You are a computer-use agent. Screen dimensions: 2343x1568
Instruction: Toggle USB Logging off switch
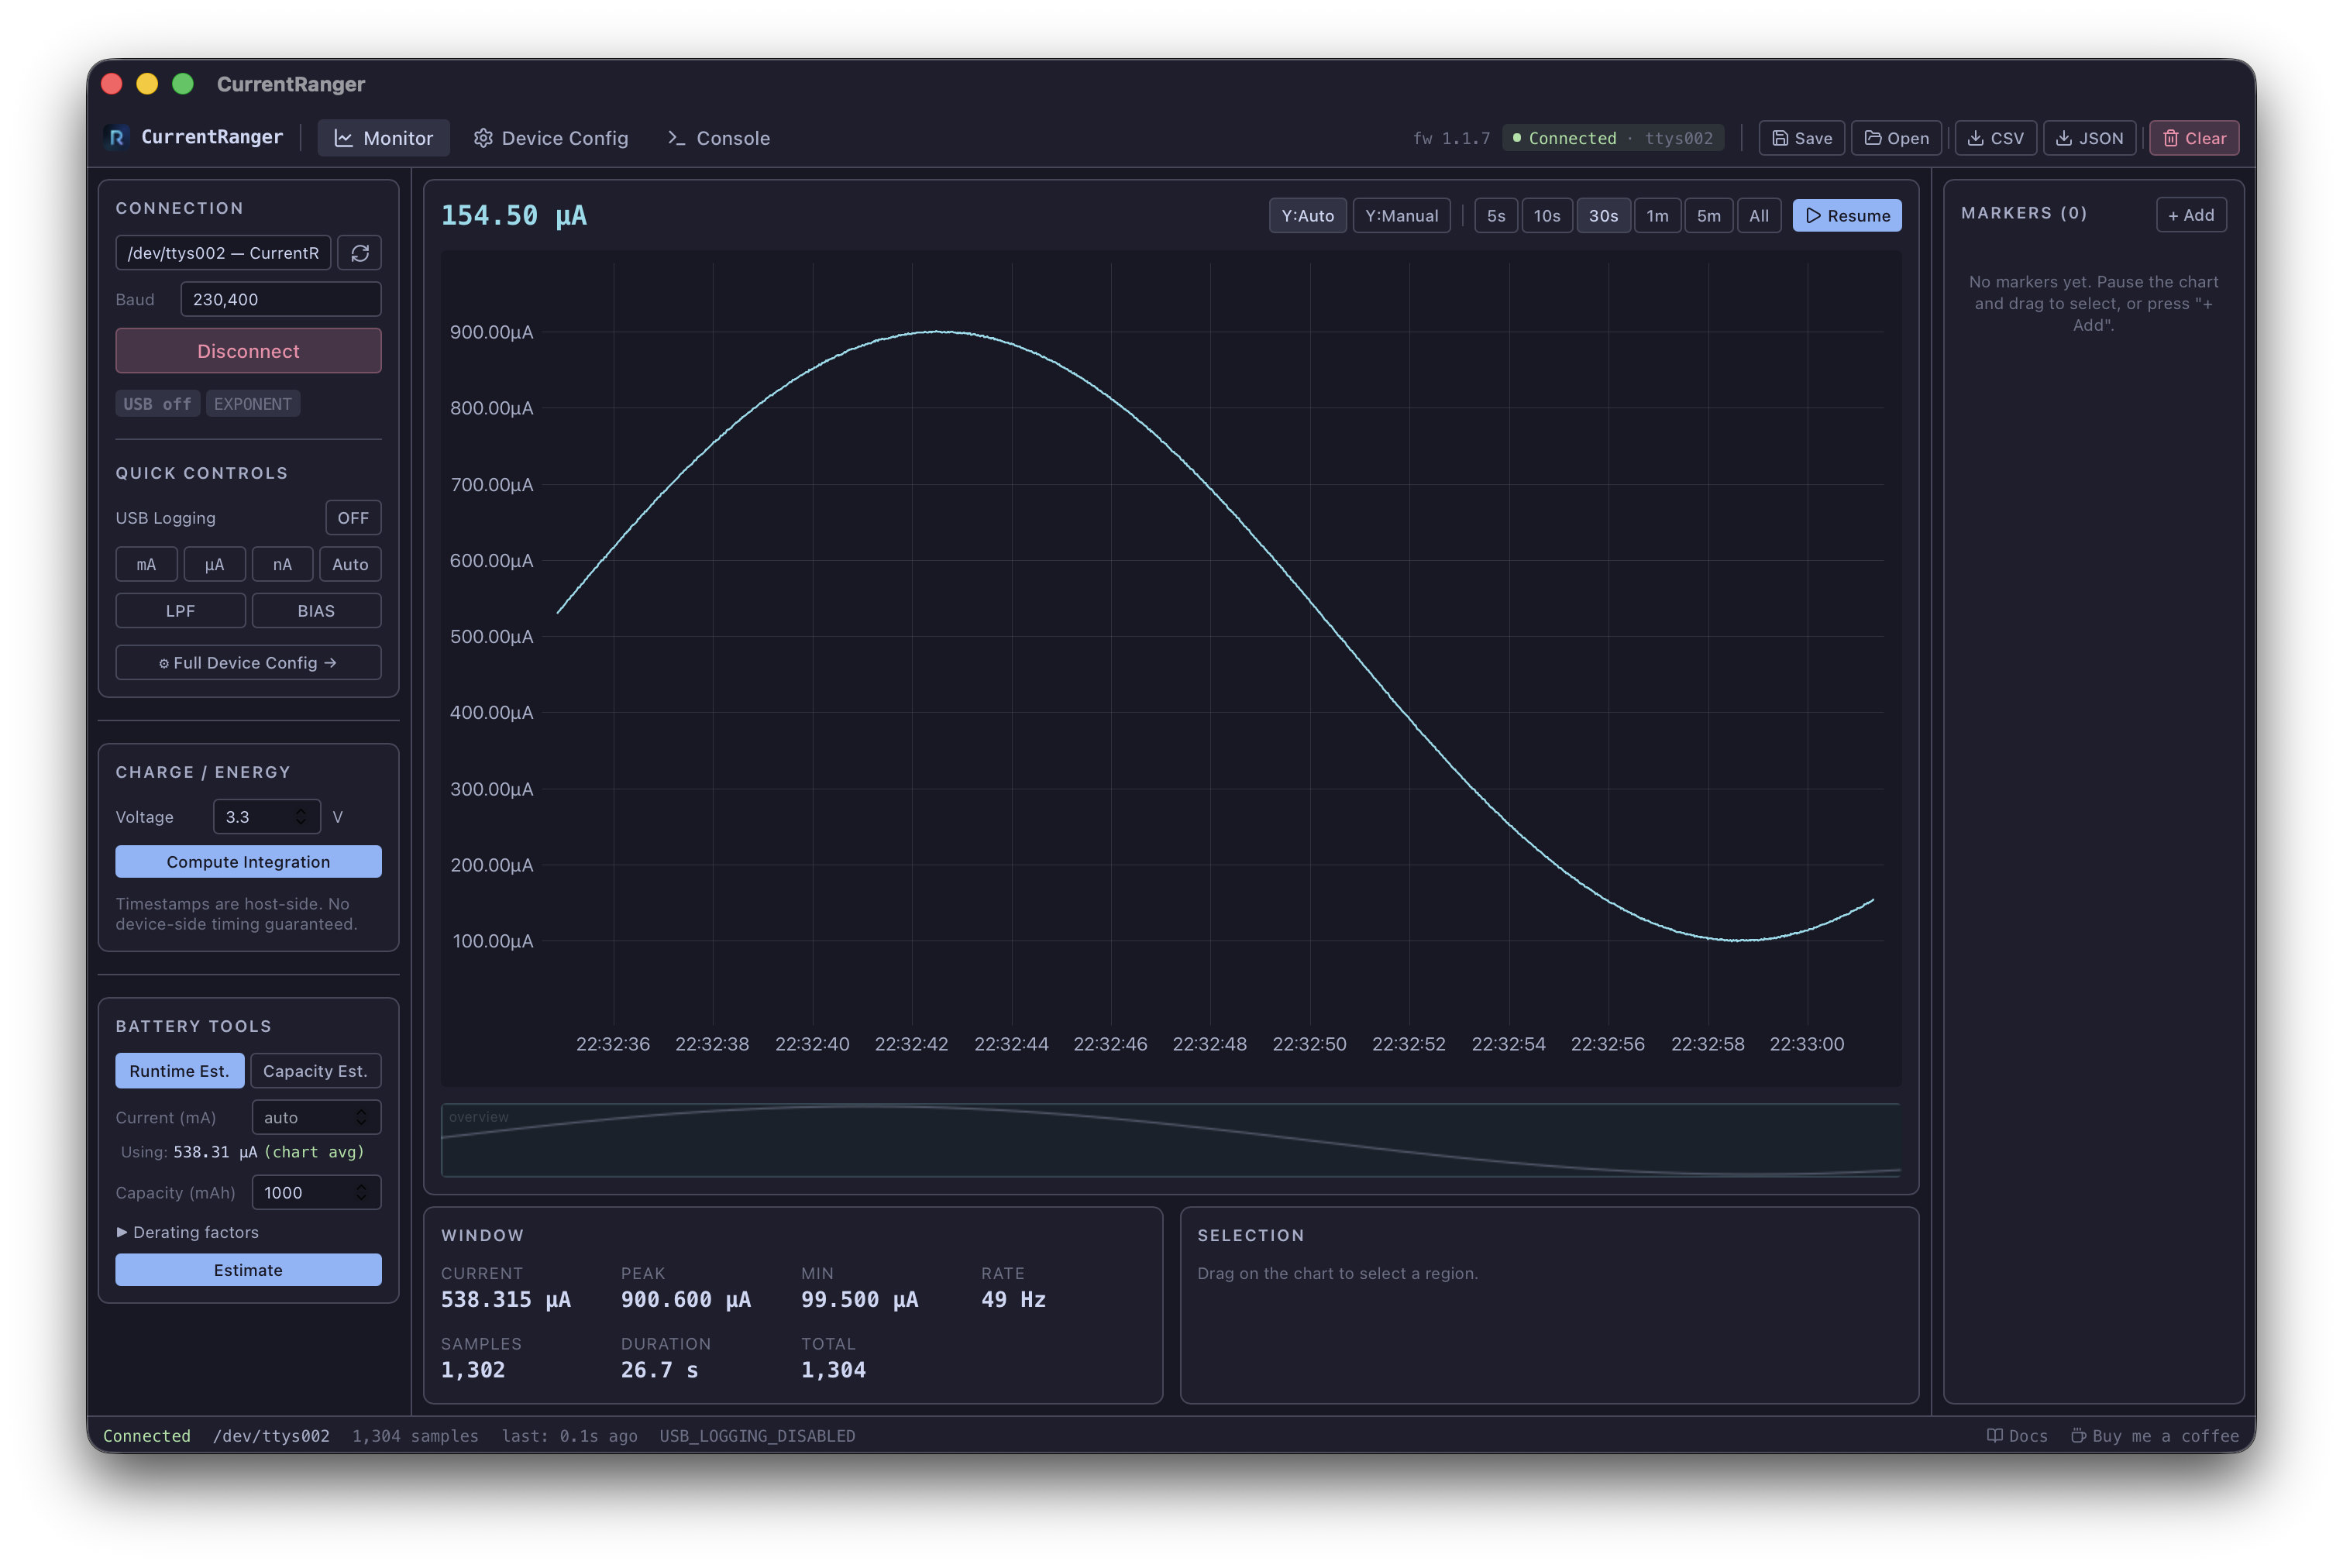(x=353, y=517)
